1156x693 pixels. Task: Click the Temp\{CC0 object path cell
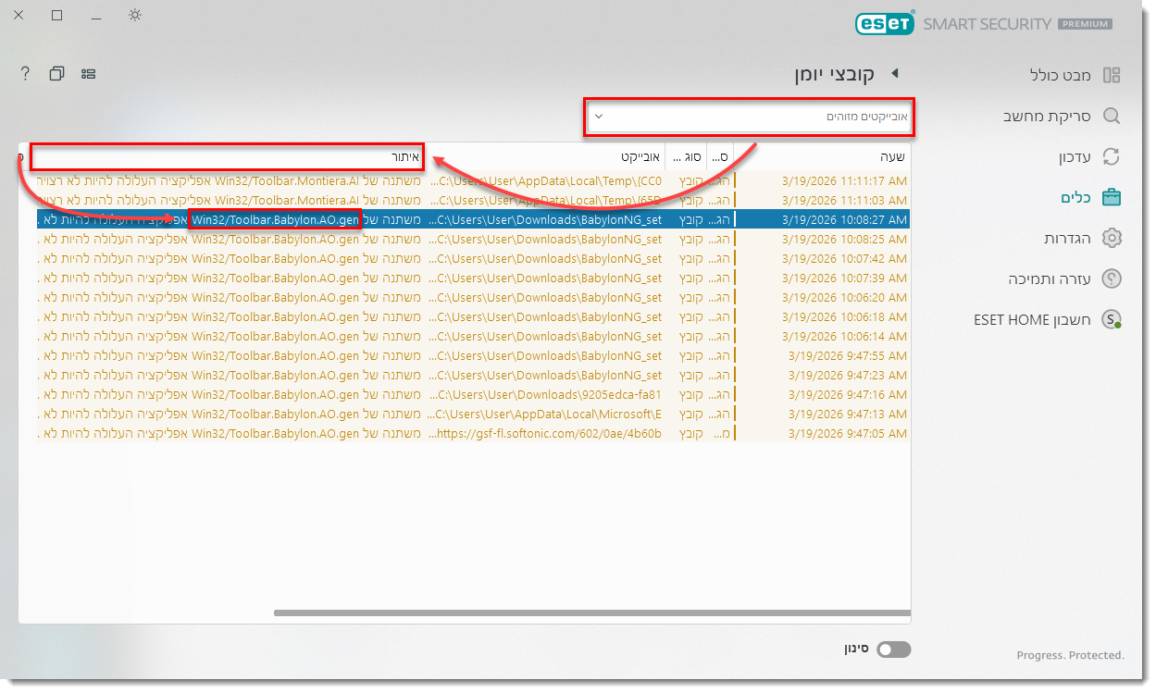(546, 180)
